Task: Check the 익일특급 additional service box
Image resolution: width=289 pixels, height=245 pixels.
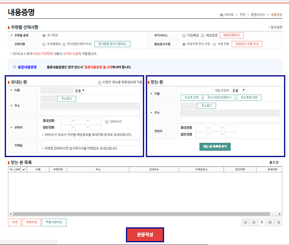Action: click(x=184, y=35)
